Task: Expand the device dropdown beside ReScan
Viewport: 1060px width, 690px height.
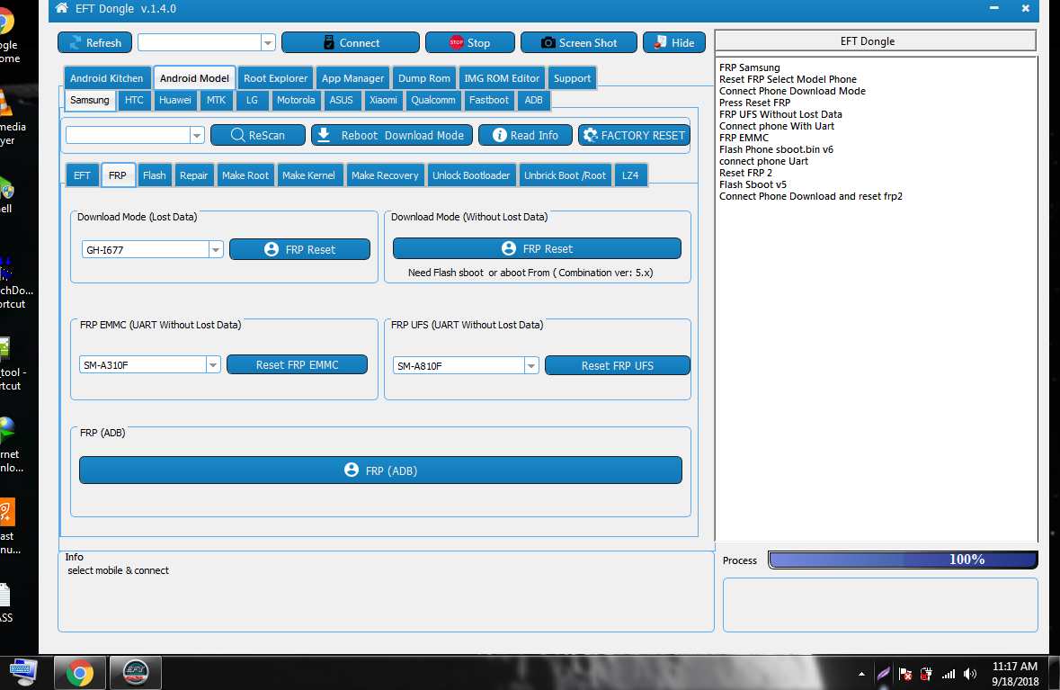Action: (197, 135)
